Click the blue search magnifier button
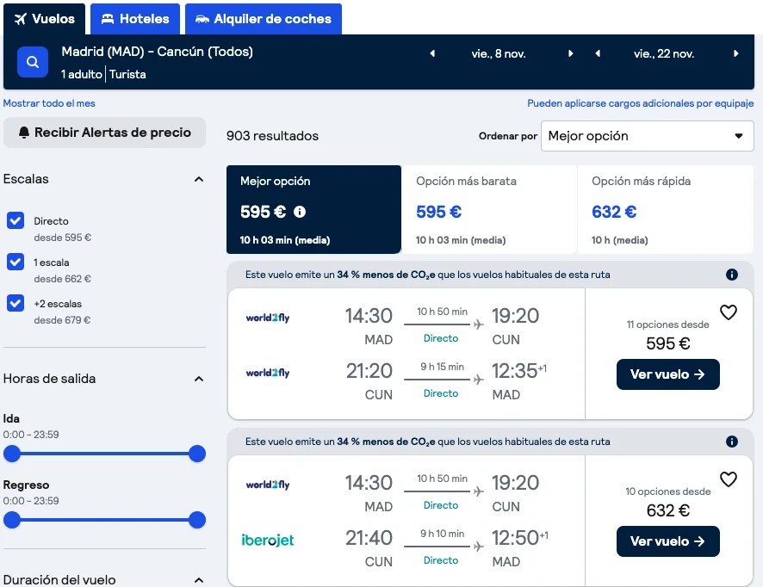The height and width of the screenshot is (587, 763). tap(33, 62)
